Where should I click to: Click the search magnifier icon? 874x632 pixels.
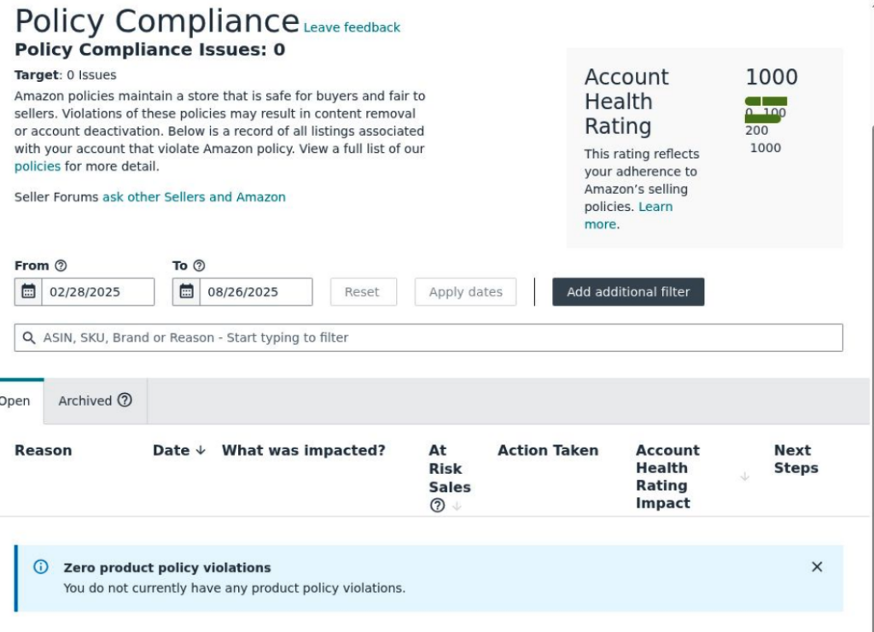[x=29, y=337]
